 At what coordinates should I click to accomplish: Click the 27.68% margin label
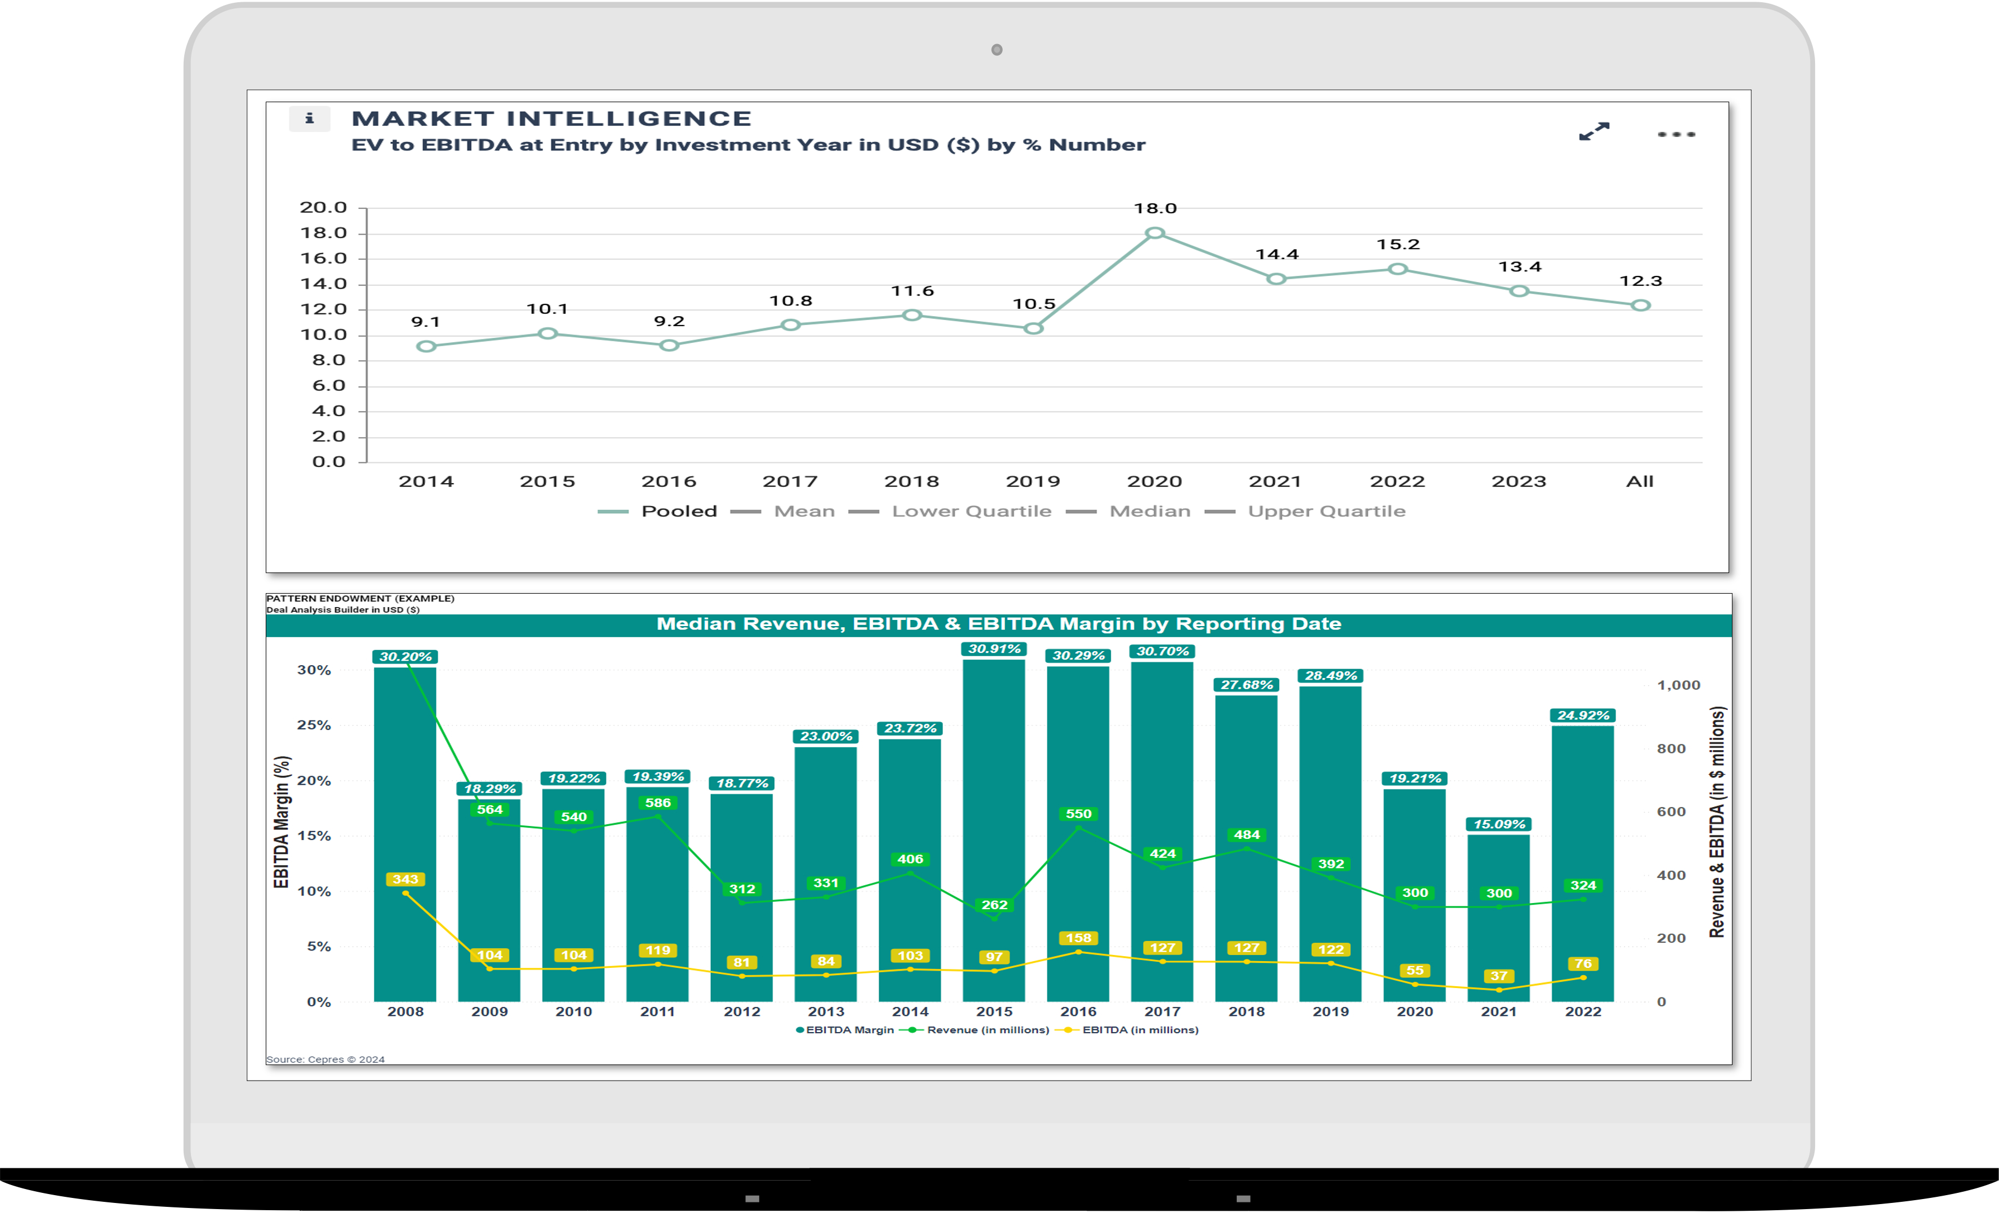(x=1247, y=684)
